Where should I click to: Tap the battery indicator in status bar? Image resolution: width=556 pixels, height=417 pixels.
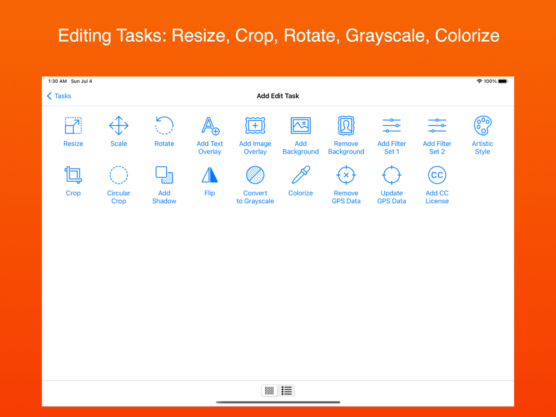click(x=503, y=81)
